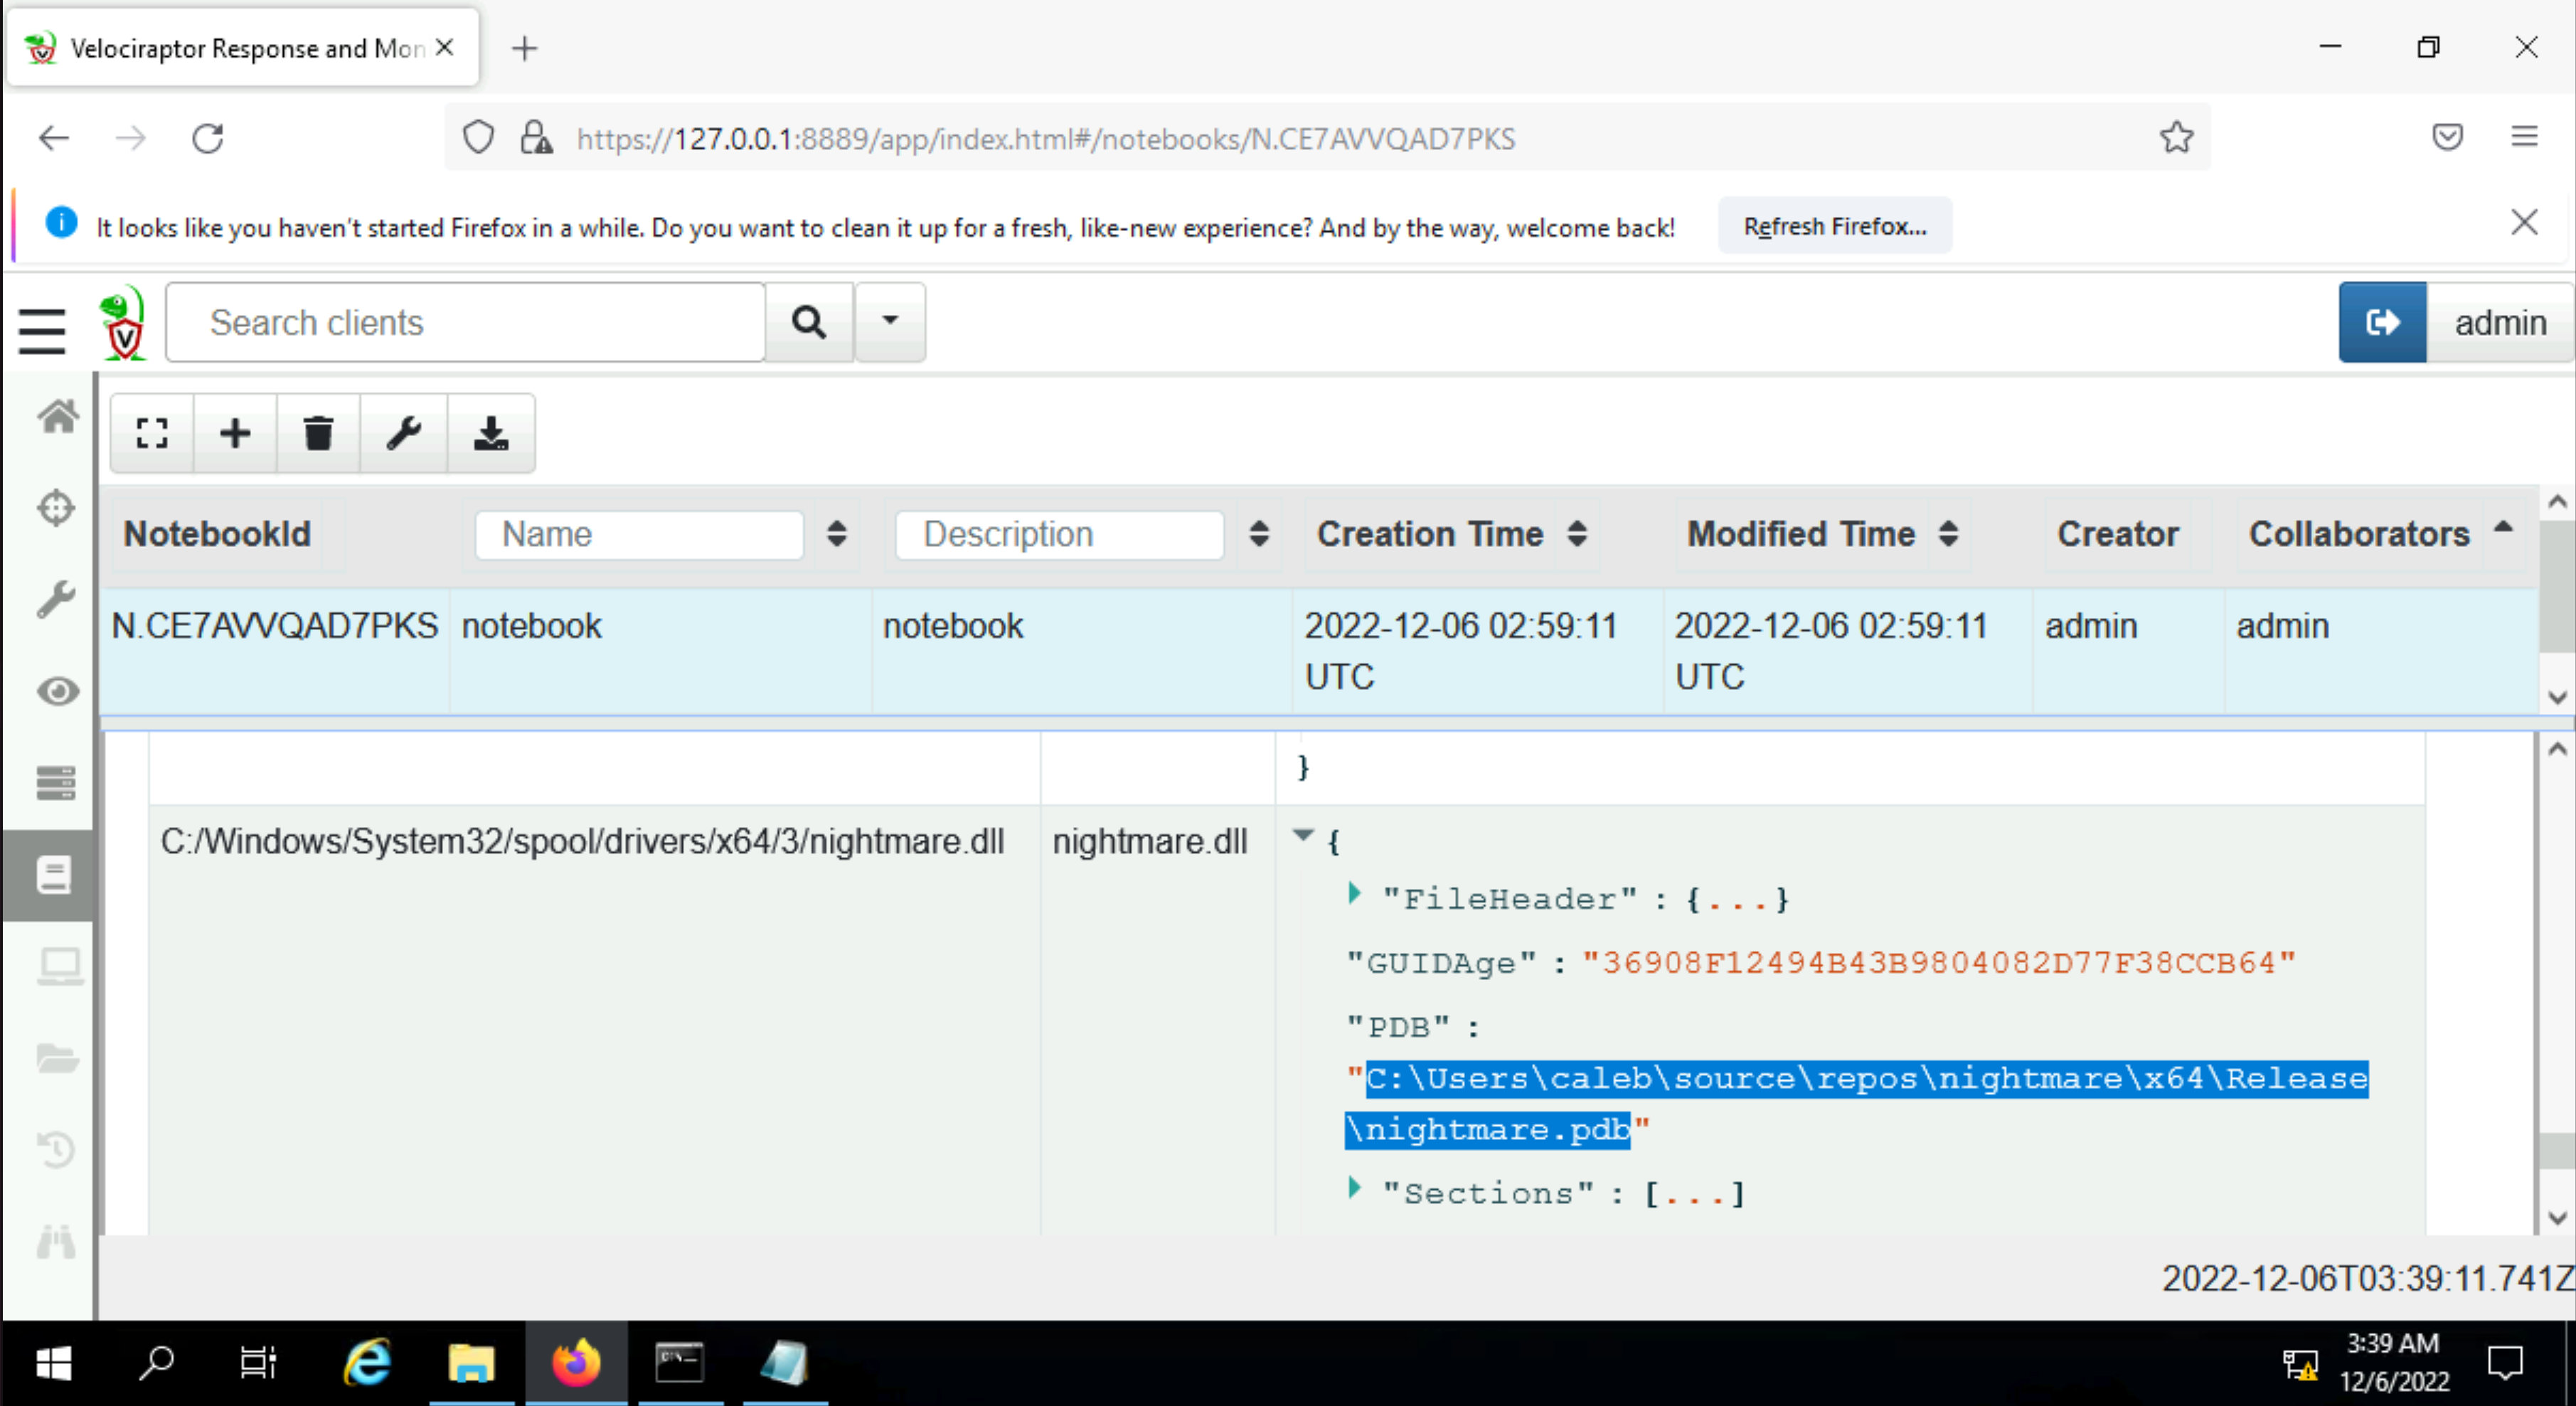Collapse the nightmare.dll JSON object

pos(1303,834)
